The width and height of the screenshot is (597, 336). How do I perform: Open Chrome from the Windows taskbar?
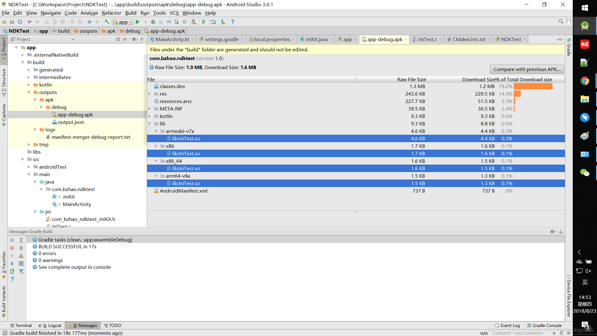coord(585,81)
